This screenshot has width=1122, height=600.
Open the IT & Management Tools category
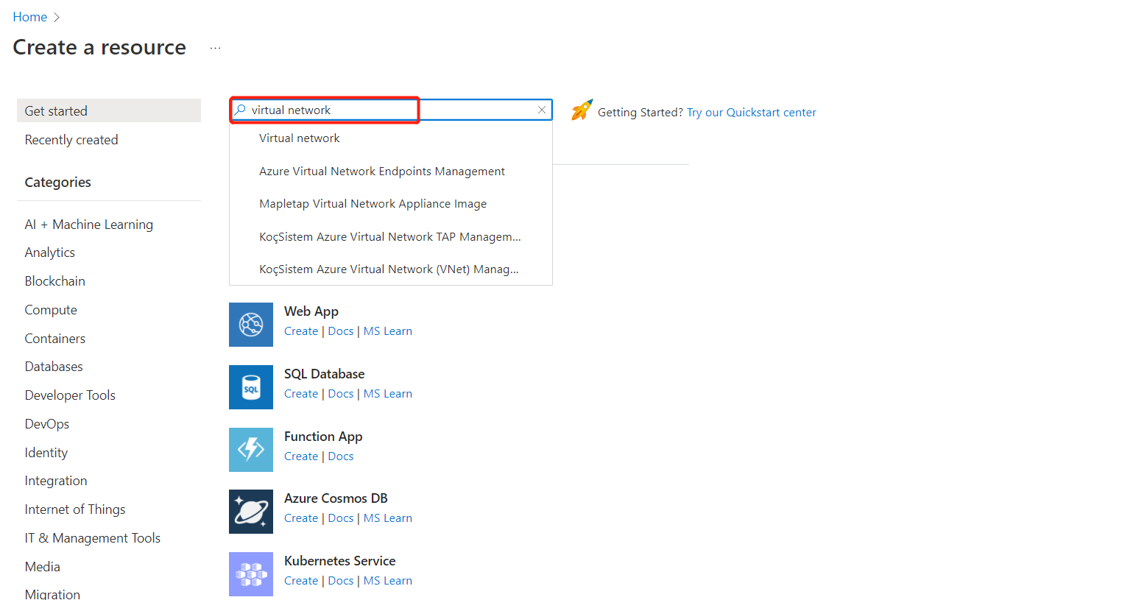(93, 538)
